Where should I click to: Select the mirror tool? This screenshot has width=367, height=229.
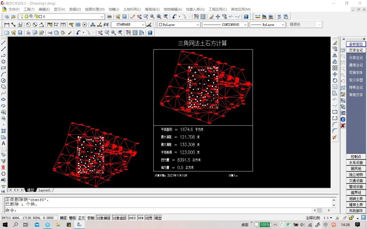(335, 55)
